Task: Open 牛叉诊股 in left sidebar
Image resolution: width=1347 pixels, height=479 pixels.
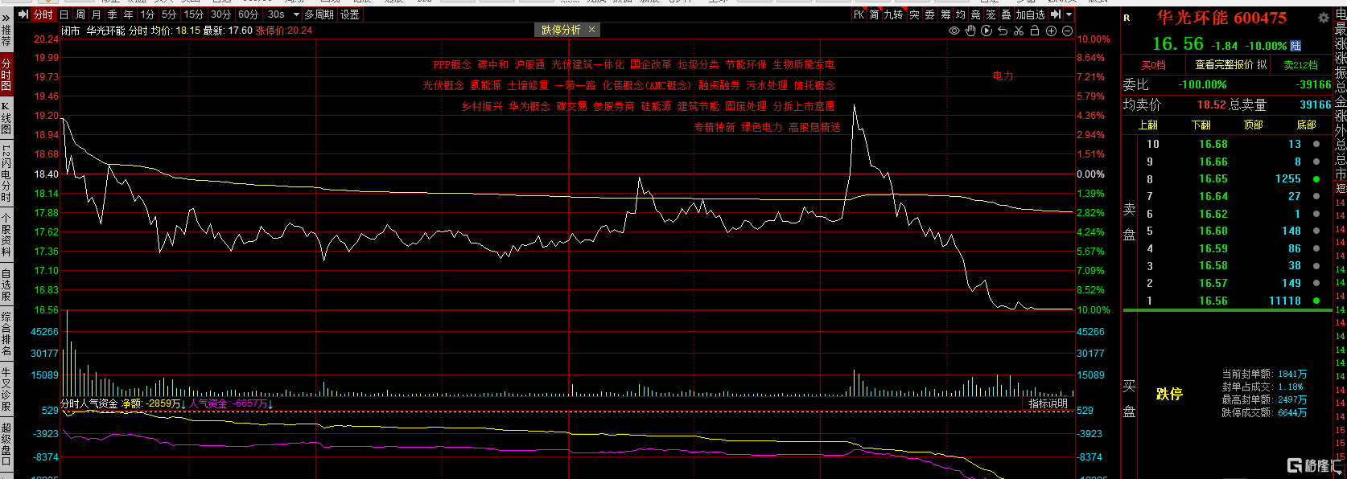Action: point(6,389)
